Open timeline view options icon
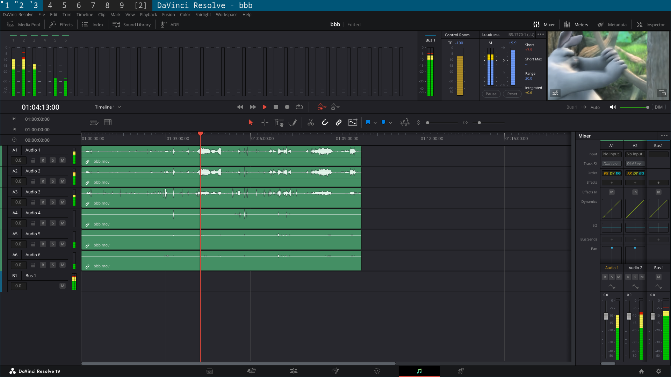Screen dimensions: 671x377 [x=94, y=123]
